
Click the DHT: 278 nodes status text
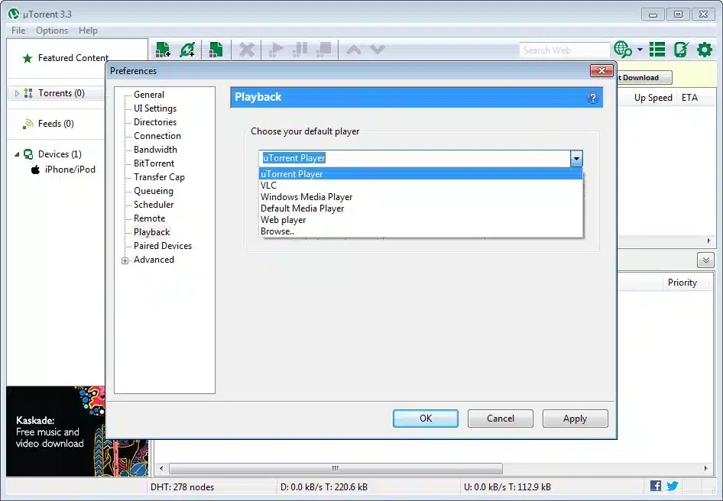click(x=182, y=486)
